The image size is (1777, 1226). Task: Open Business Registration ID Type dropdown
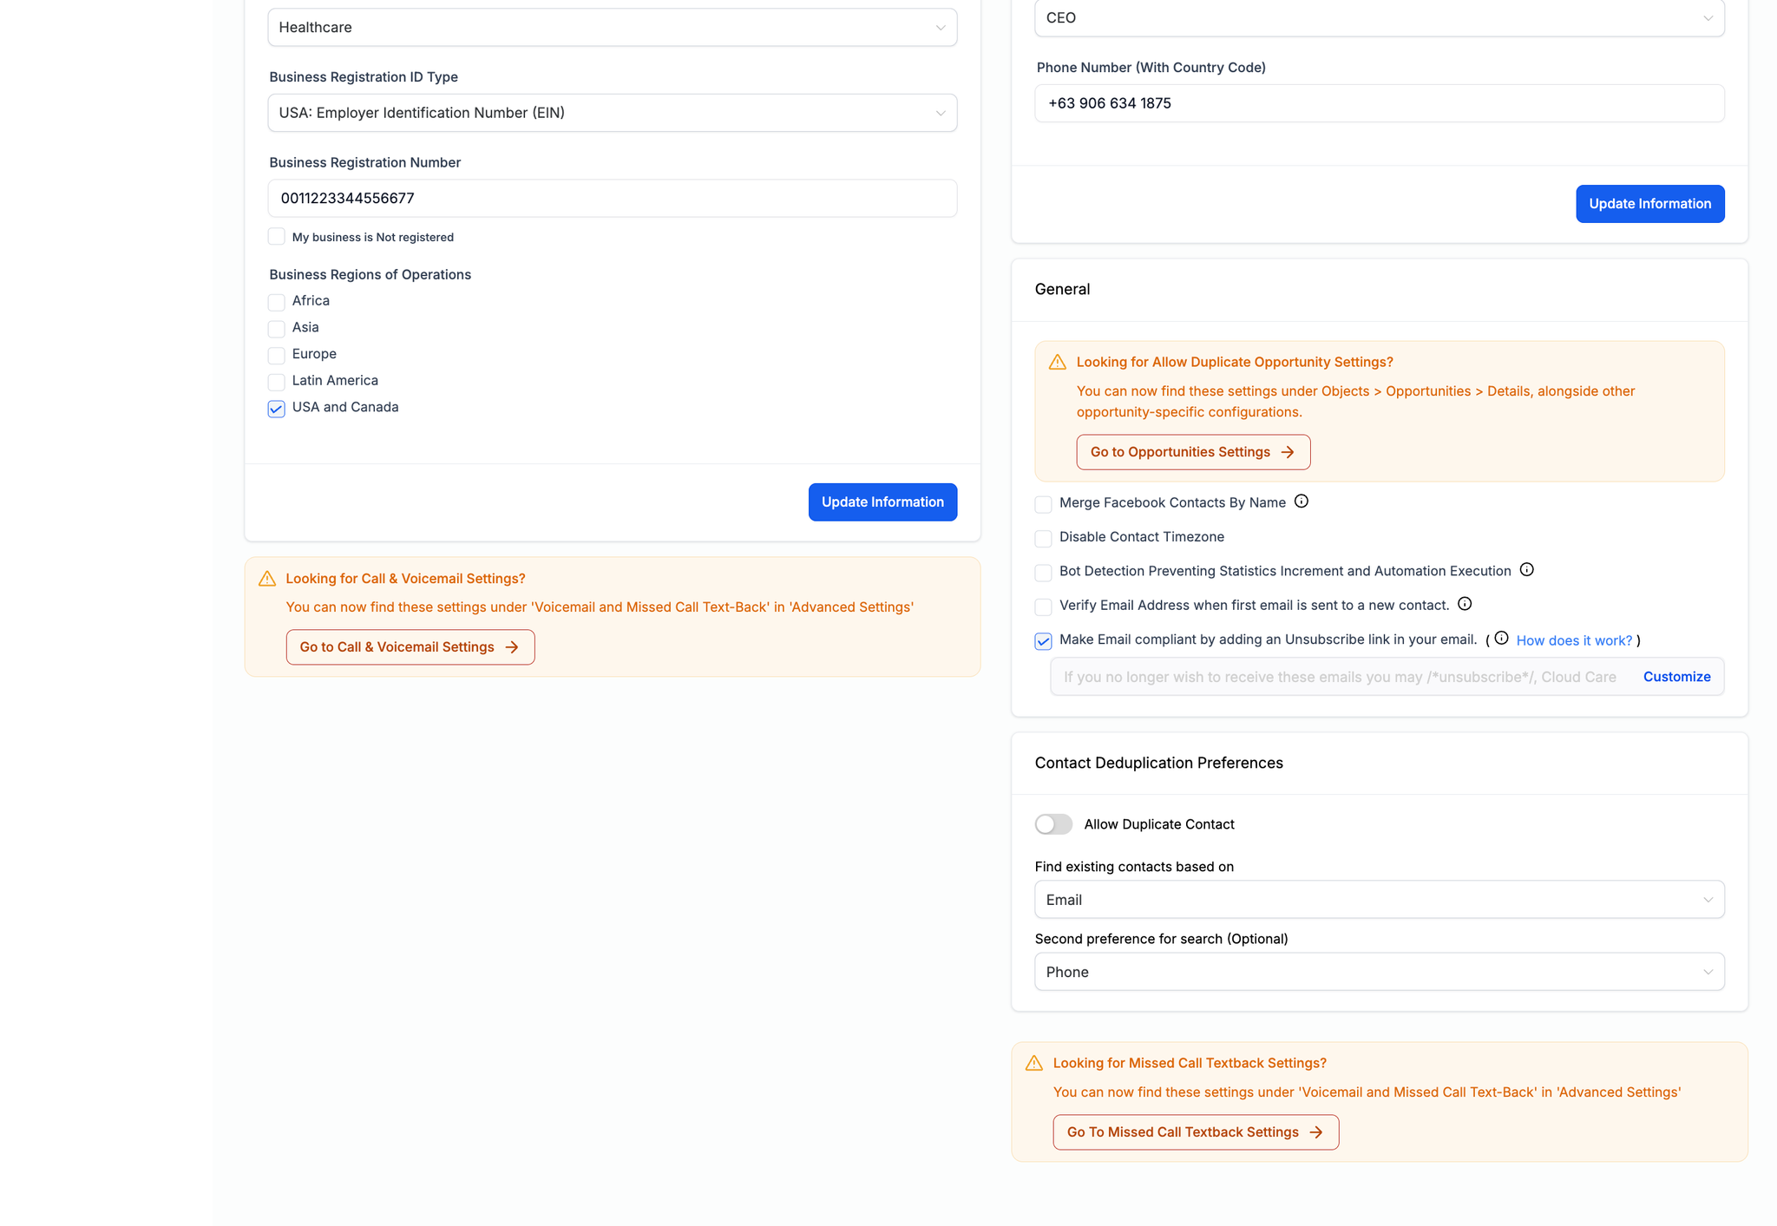point(612,113)
